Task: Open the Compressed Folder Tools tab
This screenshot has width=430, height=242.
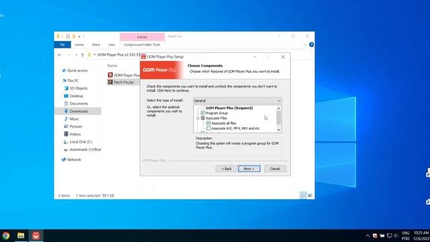Action: tap(142, 45)
